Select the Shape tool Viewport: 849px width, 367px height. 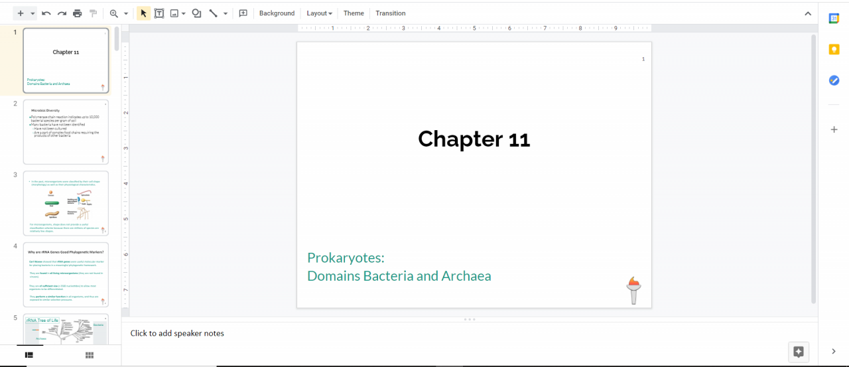pos(196,13)
